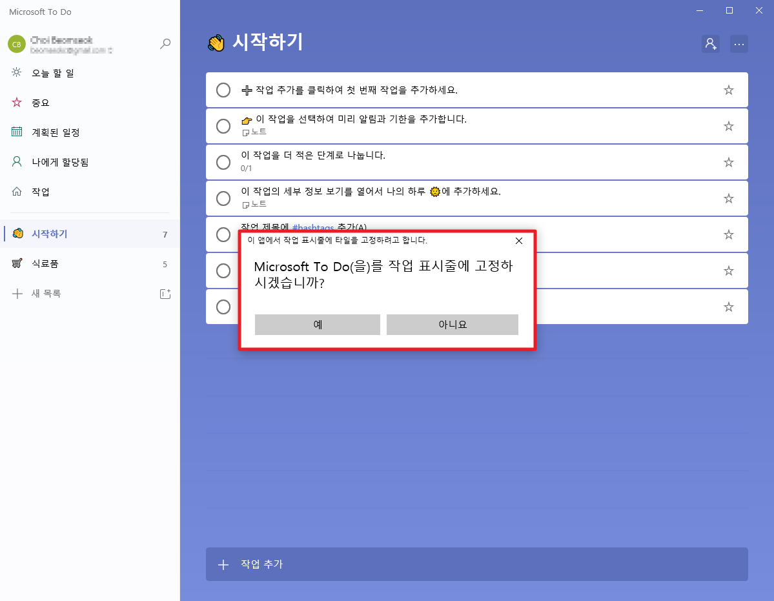Image resolution: width=774 pixels, height=601 pixels.
Task: Star the 미리 알림과 기한 task
Action: (x=729, y=127)
